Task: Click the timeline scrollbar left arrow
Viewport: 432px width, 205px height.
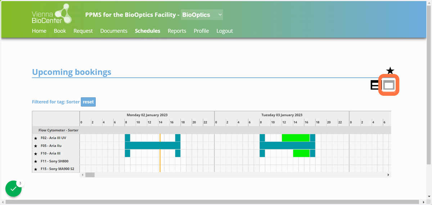Action: click(x=82, y=175)
